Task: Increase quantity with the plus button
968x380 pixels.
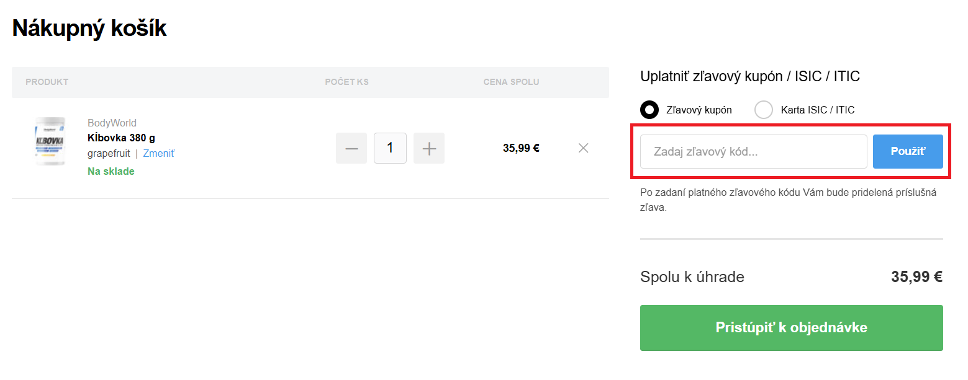Action: tap(429, 148)
